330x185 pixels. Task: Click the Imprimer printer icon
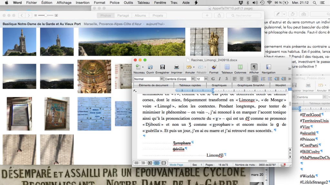click(176, 67)
